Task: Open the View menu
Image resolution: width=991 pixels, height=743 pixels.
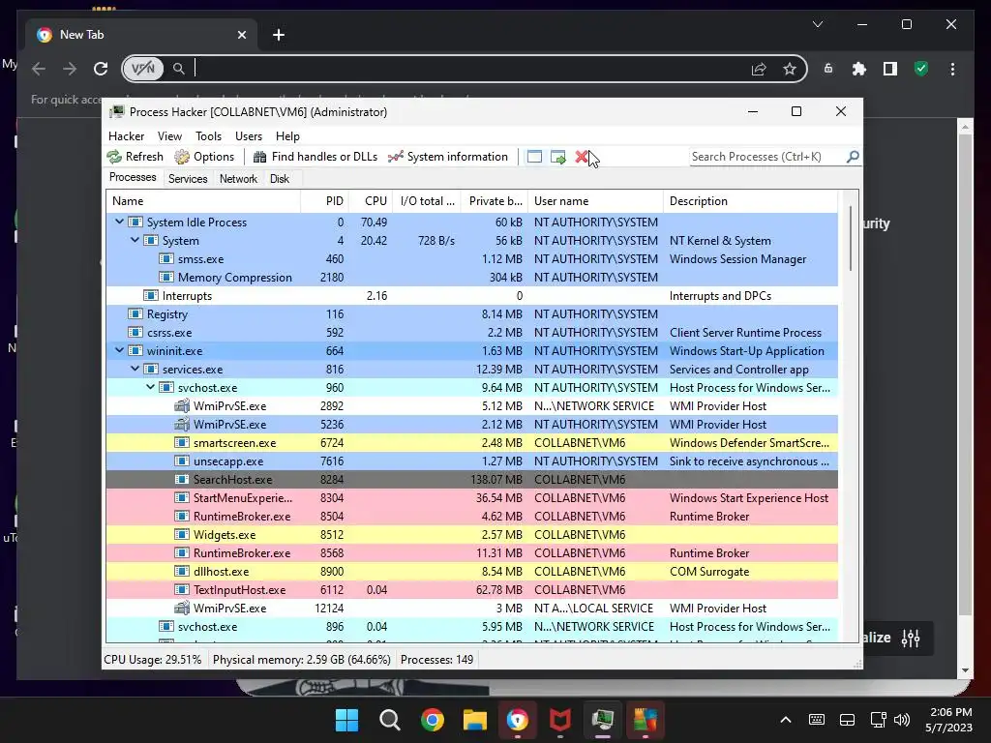Action: (169, 136)
